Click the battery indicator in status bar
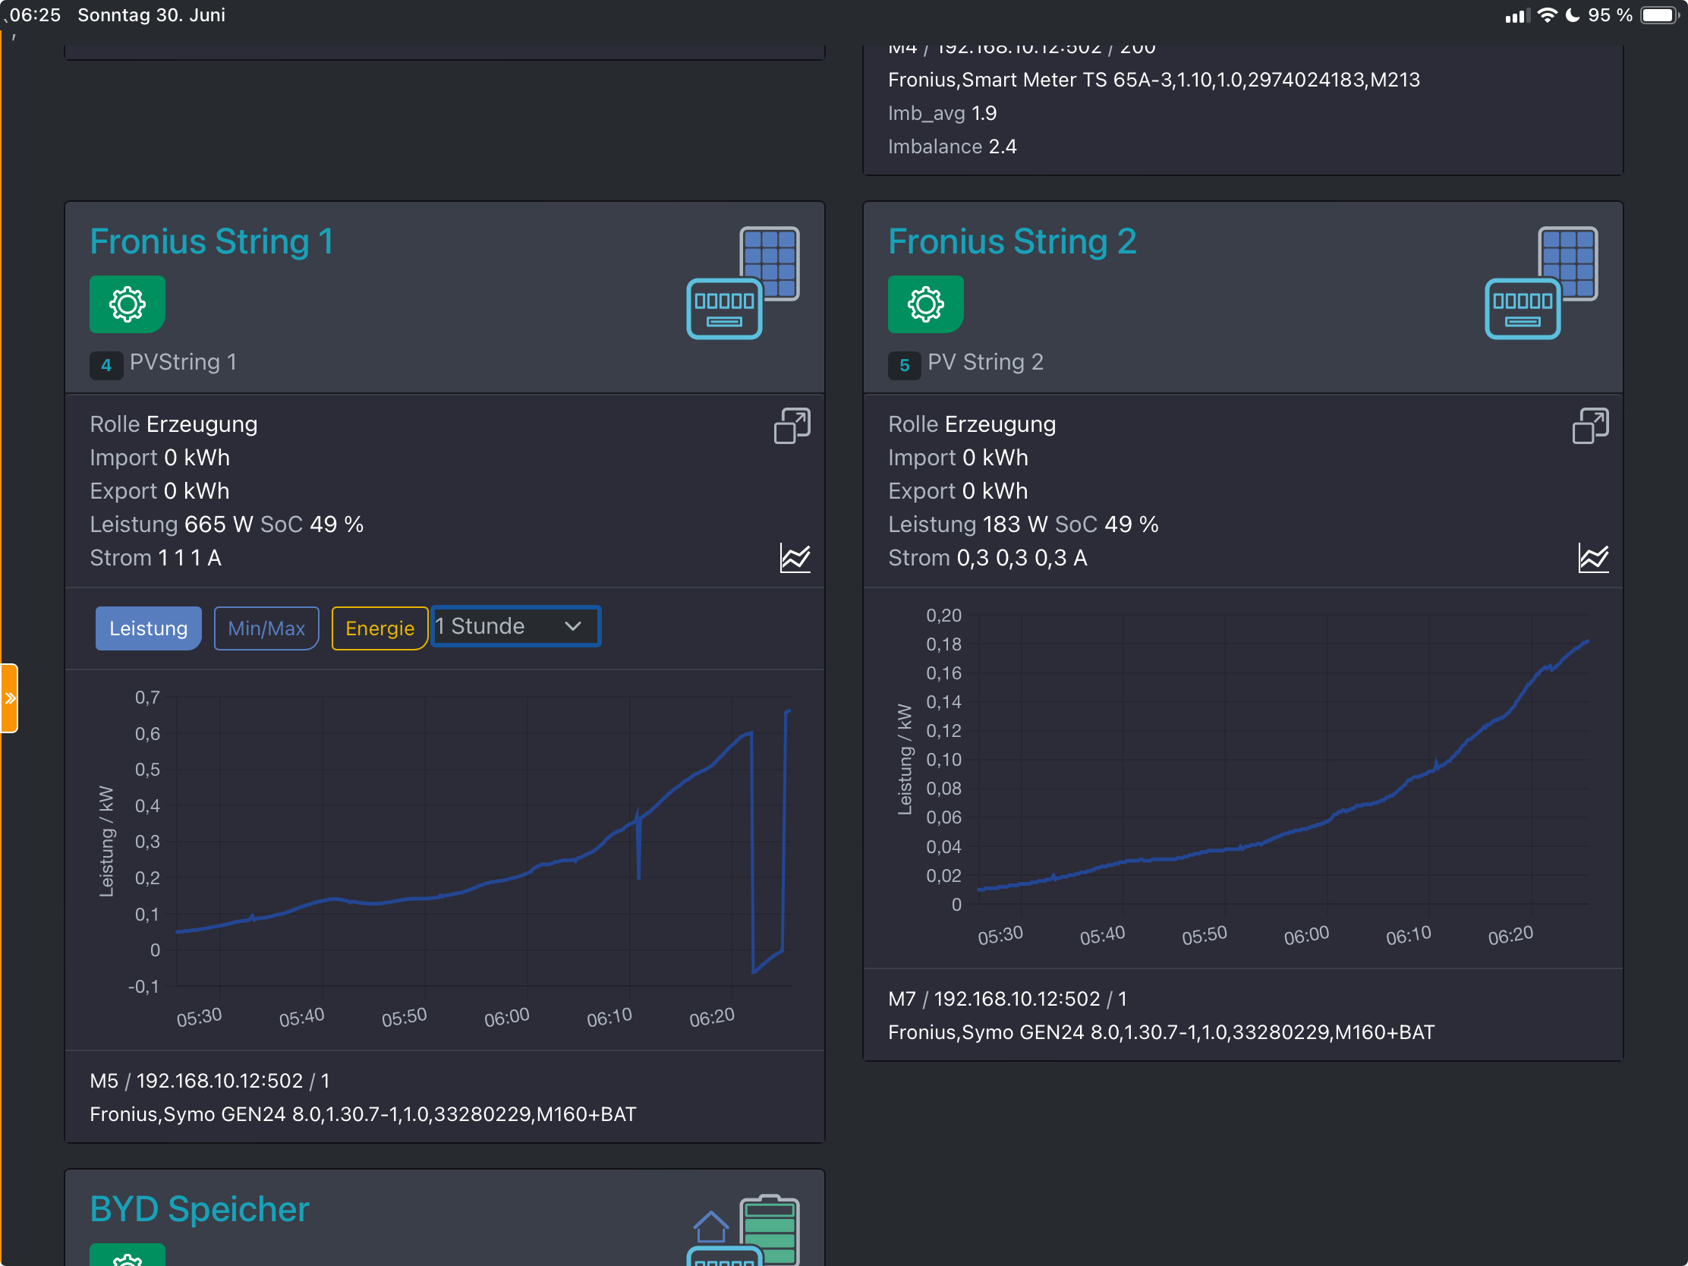Viewport: 1688px width, 1266px height. (1661, 15)
